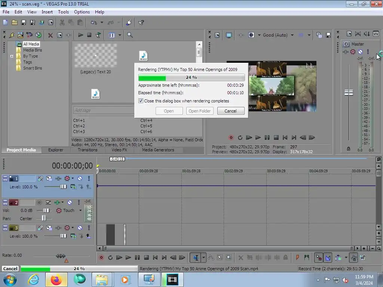
Task: Expand the By Type media bin tree
Action: click(12, 56)
